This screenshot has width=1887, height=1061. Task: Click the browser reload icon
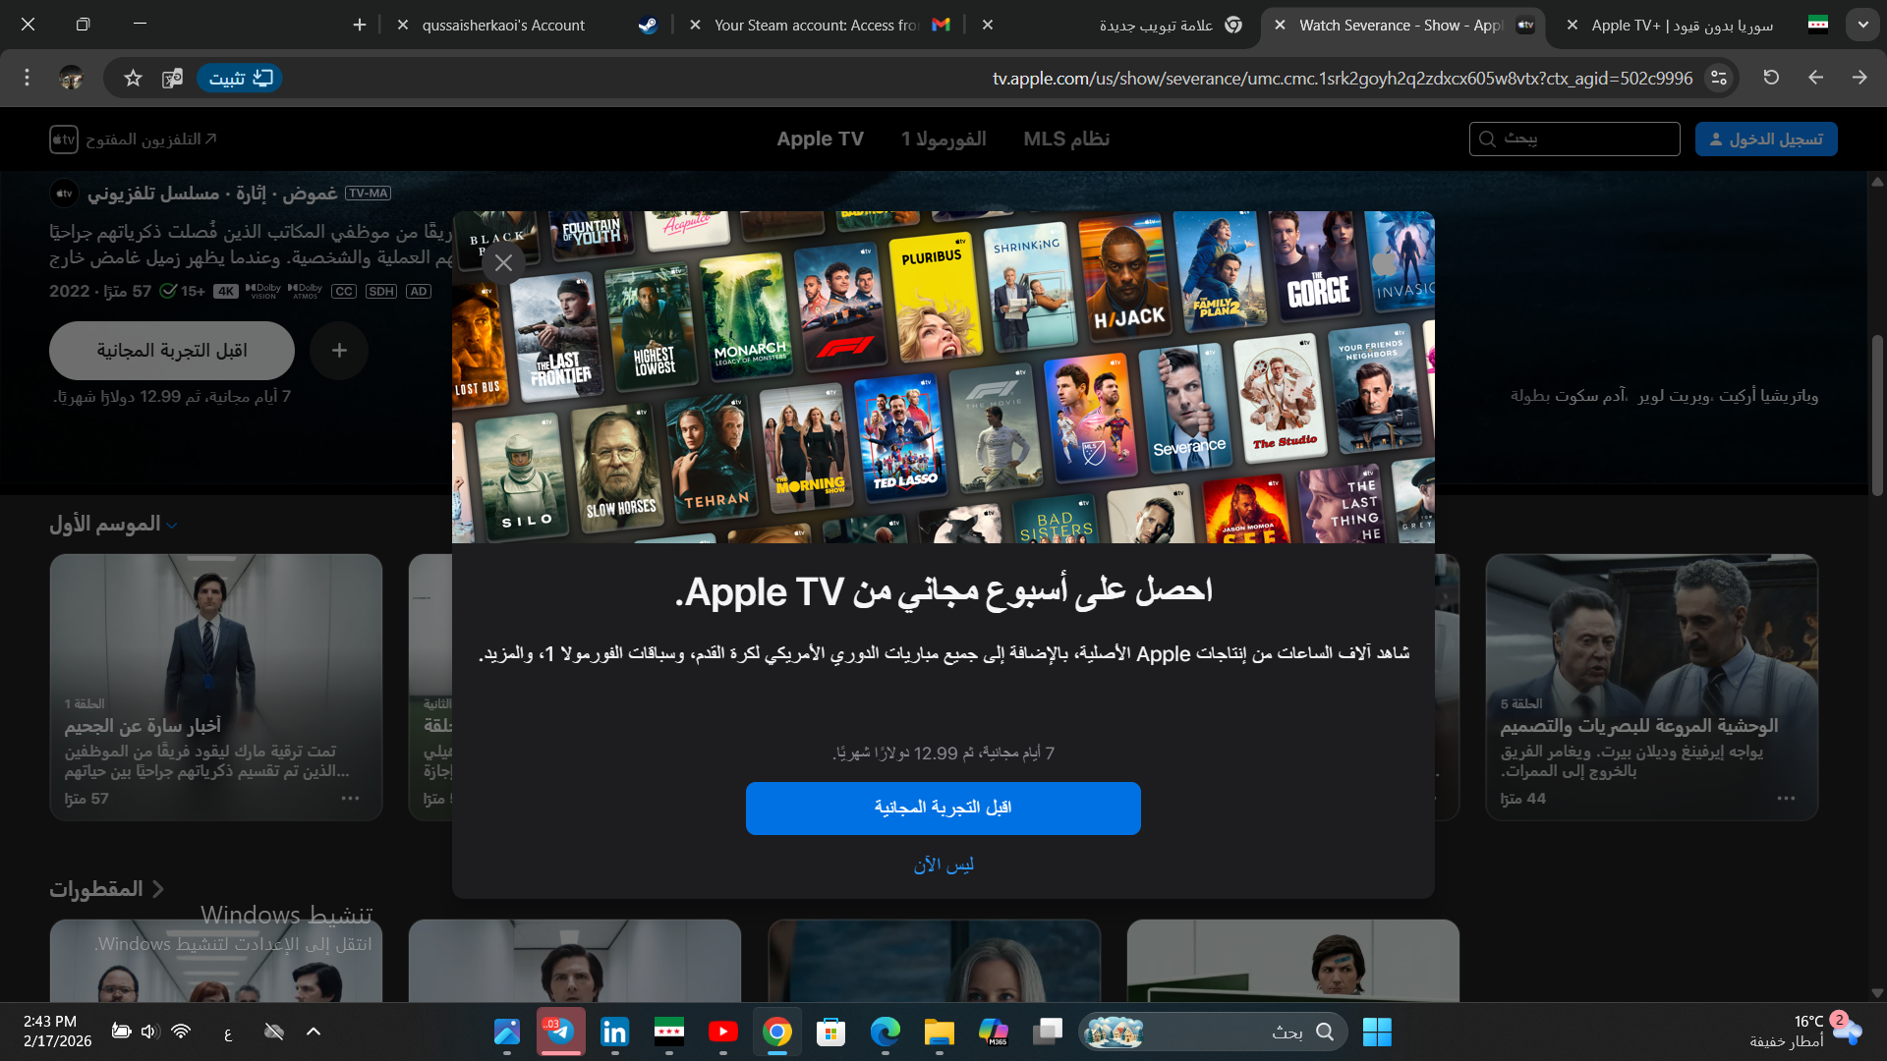[x=1771, y=78]
